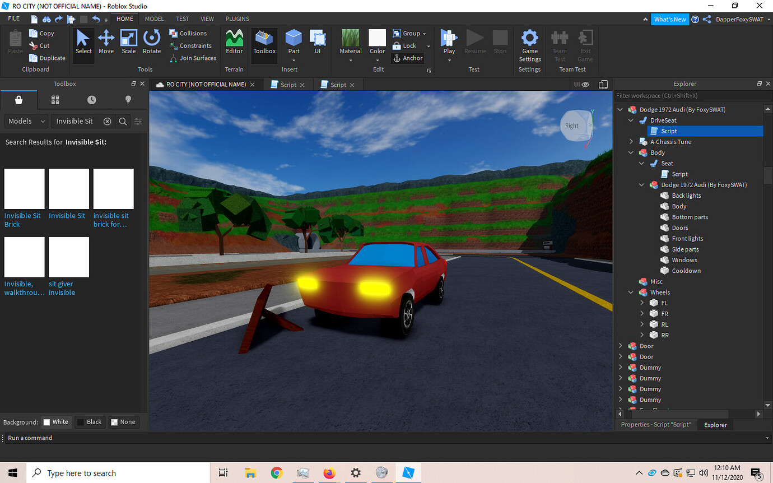Viewport: 773px width, 483px height.
Task: Select the Move tool in ribbon
Action: [106, 43]
